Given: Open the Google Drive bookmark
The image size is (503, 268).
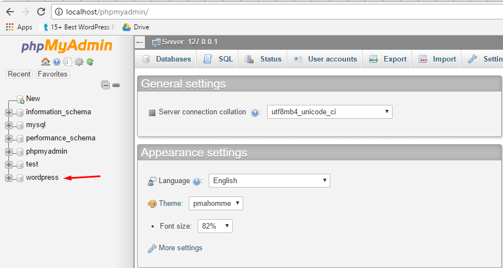Looking at the screenshot, I should click(x=135, y=27).
